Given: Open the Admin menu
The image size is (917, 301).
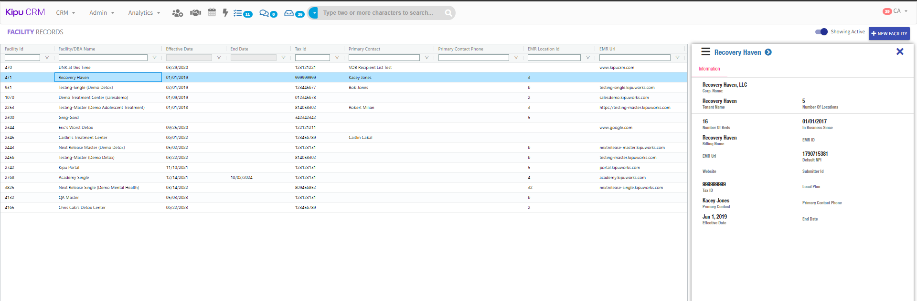Looking at the screenshot, I should click(101, 13).
